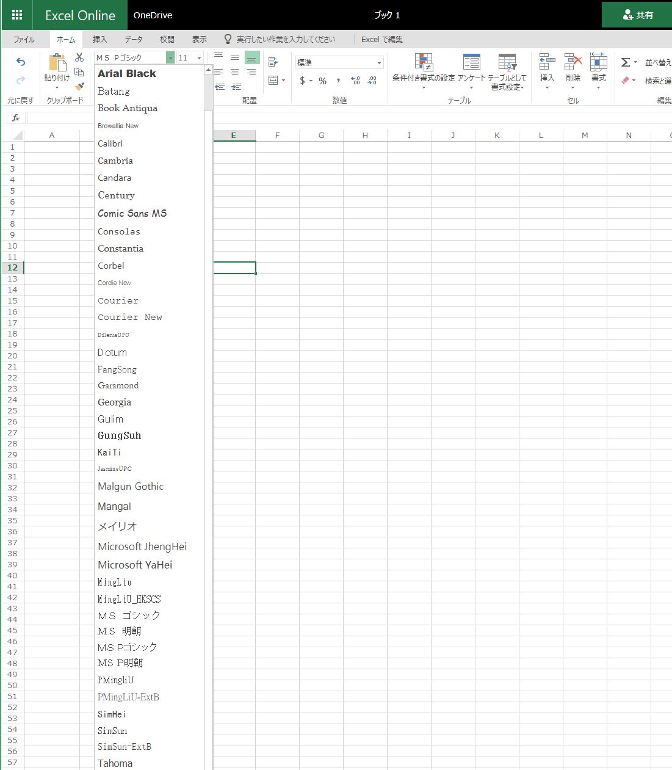The width and height of the screenshot is (672, 770).
Task: Decrease the cell indent
Action: coord(220,87)
